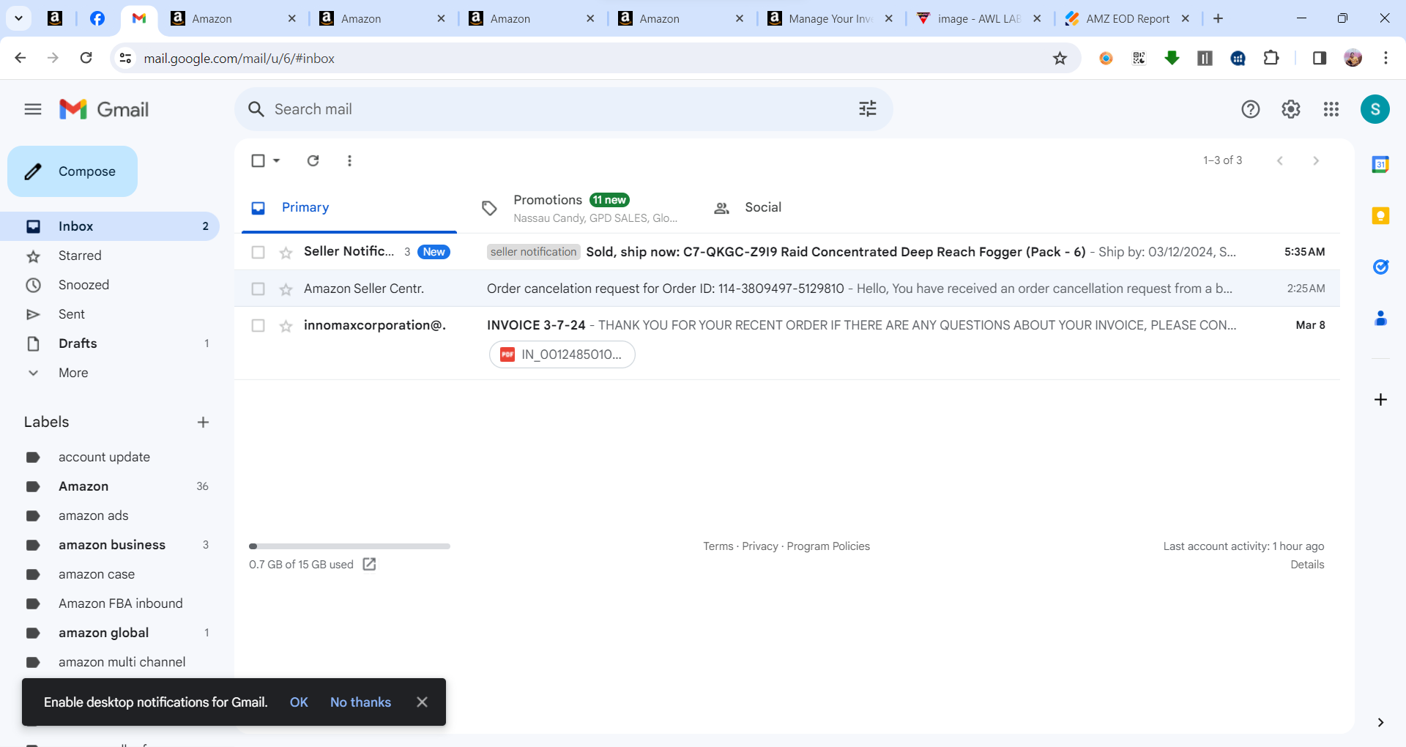1406x747 pixels.
Task: Star the Amazon Seller Central email
Action: tap(286, 289)
